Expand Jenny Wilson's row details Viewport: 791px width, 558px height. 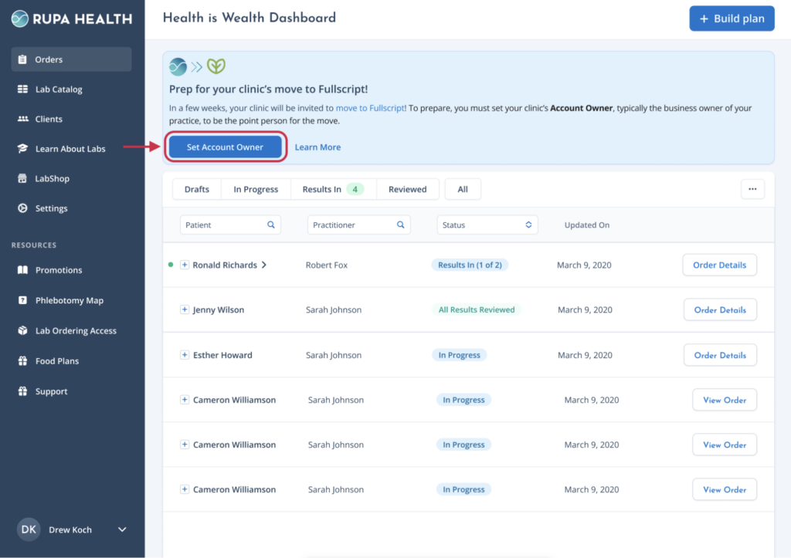pyautogui.click(x=185, y=309)
